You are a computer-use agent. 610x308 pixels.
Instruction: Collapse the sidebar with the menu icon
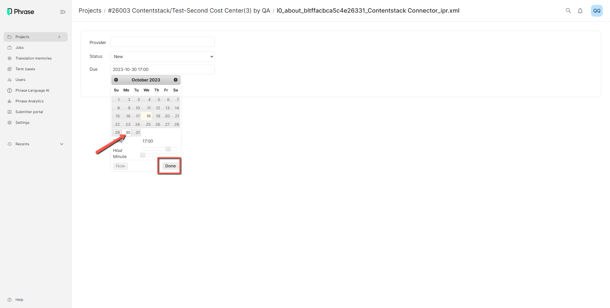(63, 12)
